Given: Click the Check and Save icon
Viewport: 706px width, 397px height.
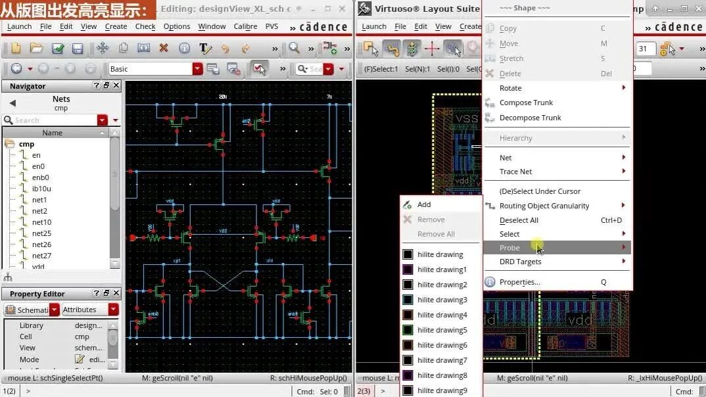Looking at the screenshot, I should click(x=58, y=48).
